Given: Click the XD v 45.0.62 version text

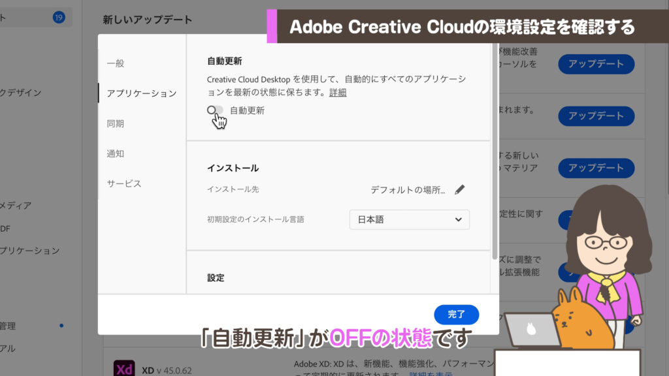Looking at the screenshot, I should 167,371.
